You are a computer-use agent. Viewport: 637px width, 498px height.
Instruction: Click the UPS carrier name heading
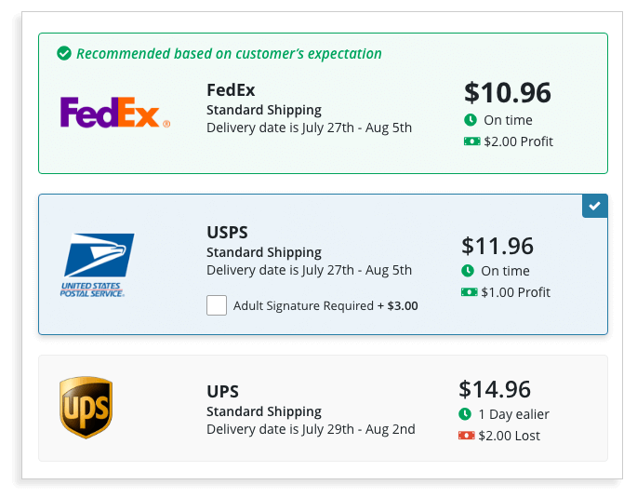(222, 392)
